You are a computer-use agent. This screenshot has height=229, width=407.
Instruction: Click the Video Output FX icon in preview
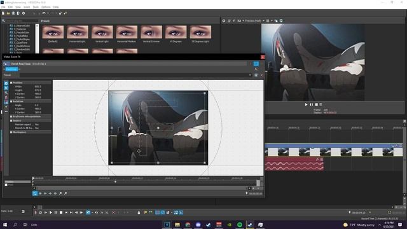[234, 21]
